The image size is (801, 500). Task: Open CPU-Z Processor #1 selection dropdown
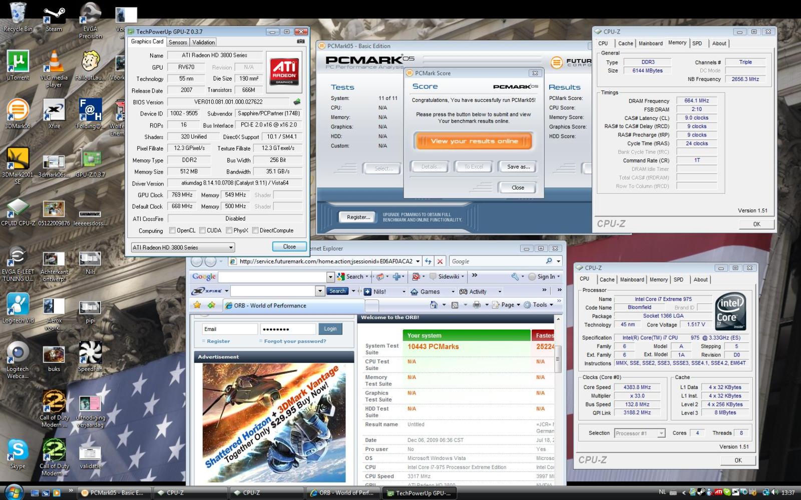(x=640, y=433)
